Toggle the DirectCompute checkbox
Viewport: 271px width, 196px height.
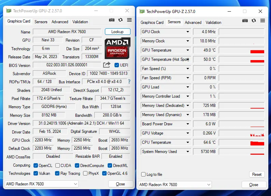coord(77,165)
